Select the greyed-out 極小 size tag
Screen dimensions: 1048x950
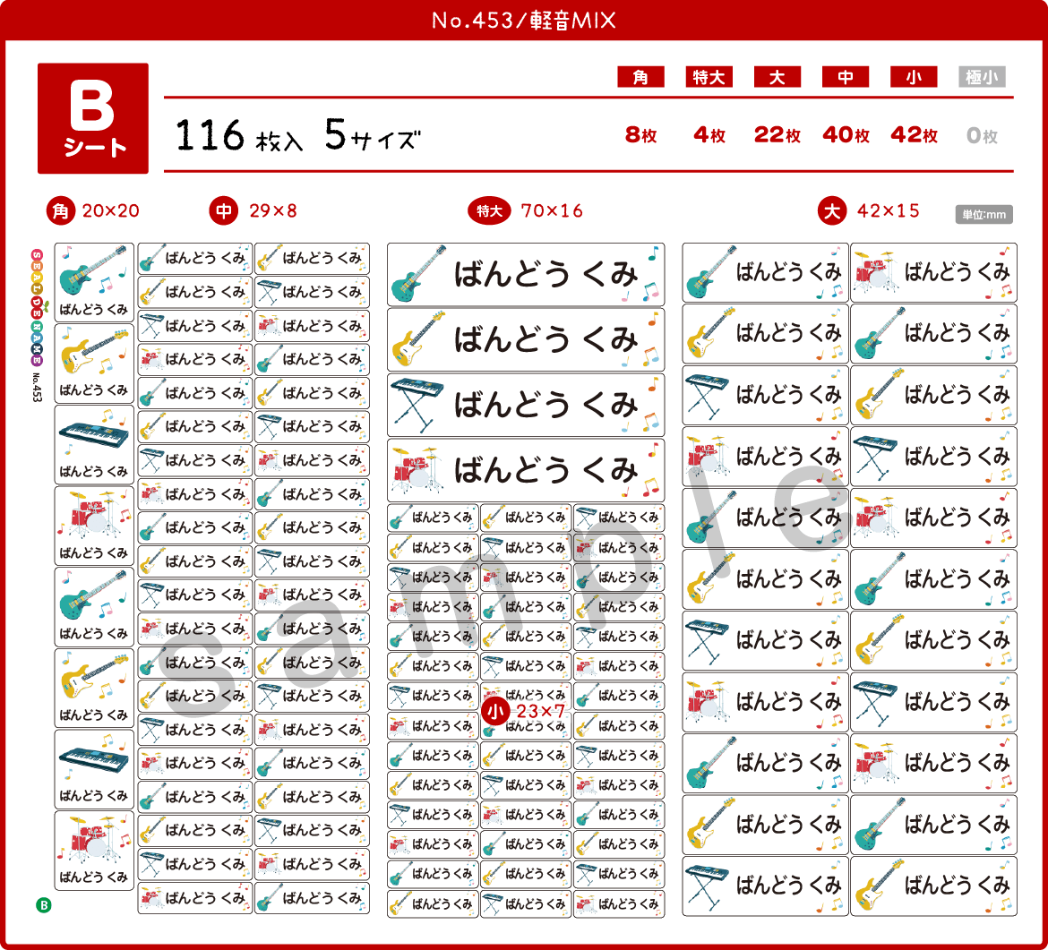pyautogui.click(x=982, y=77)
